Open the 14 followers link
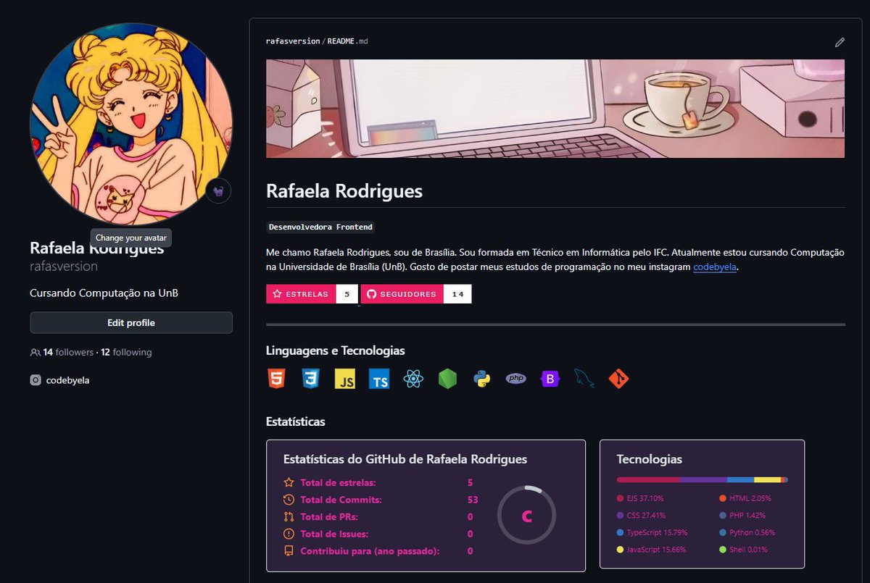 click(x=68, y=353)
